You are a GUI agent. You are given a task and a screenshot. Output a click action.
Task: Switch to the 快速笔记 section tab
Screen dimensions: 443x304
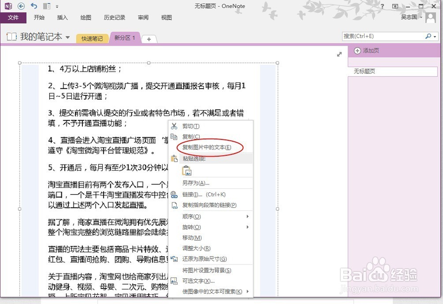coord(92,39)
